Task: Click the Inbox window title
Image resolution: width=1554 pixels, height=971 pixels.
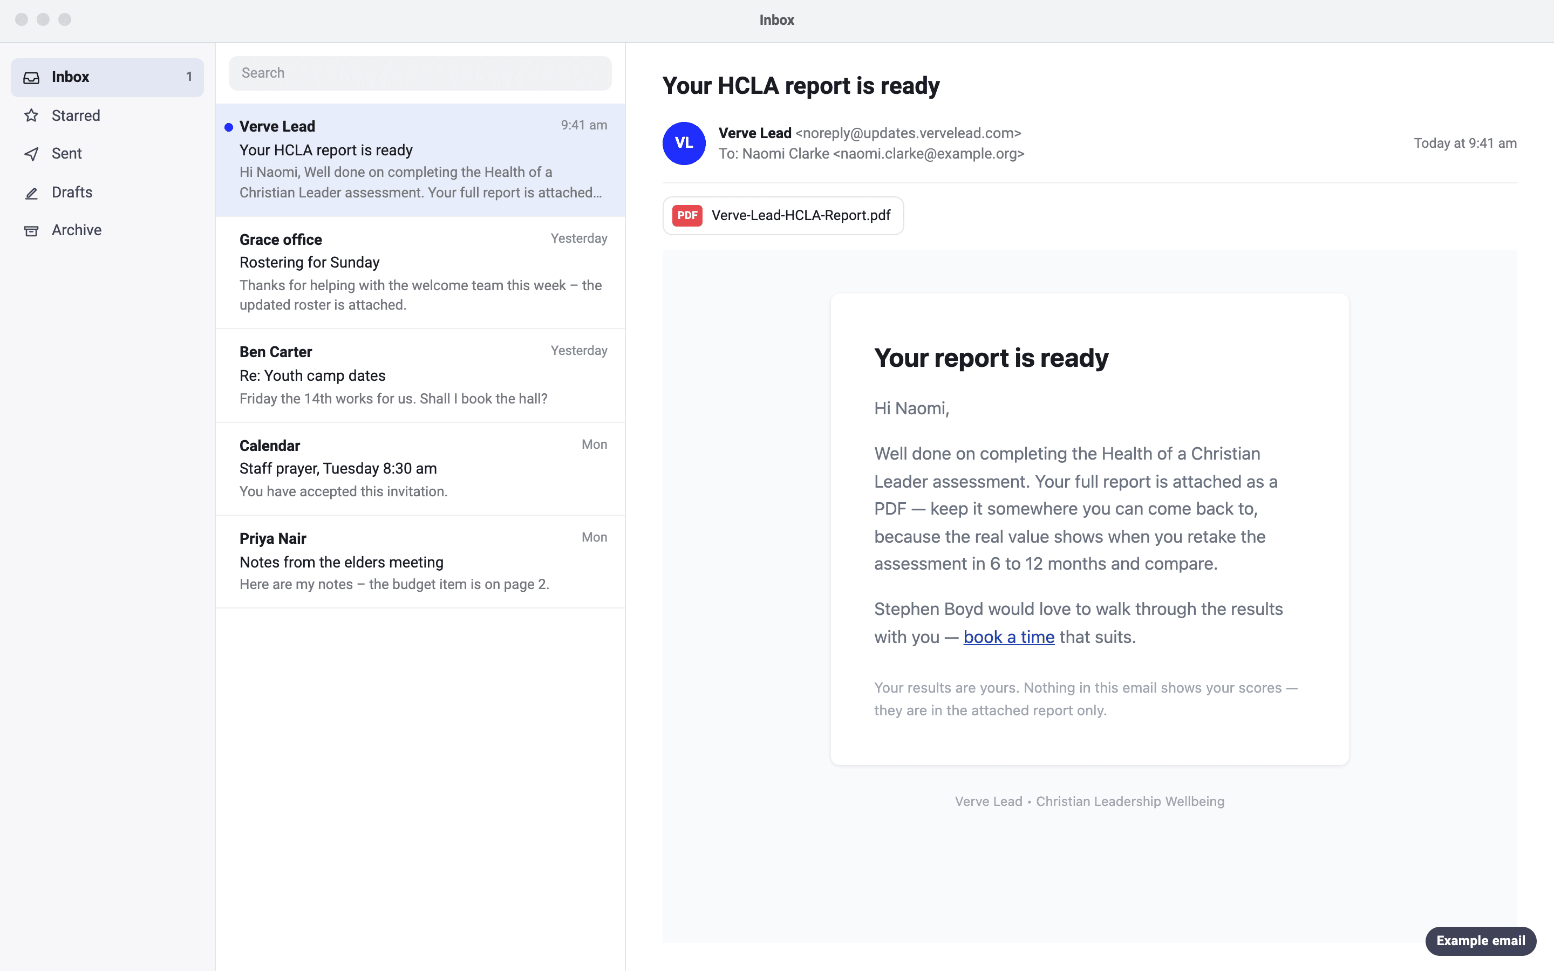Action: [777, 20]
